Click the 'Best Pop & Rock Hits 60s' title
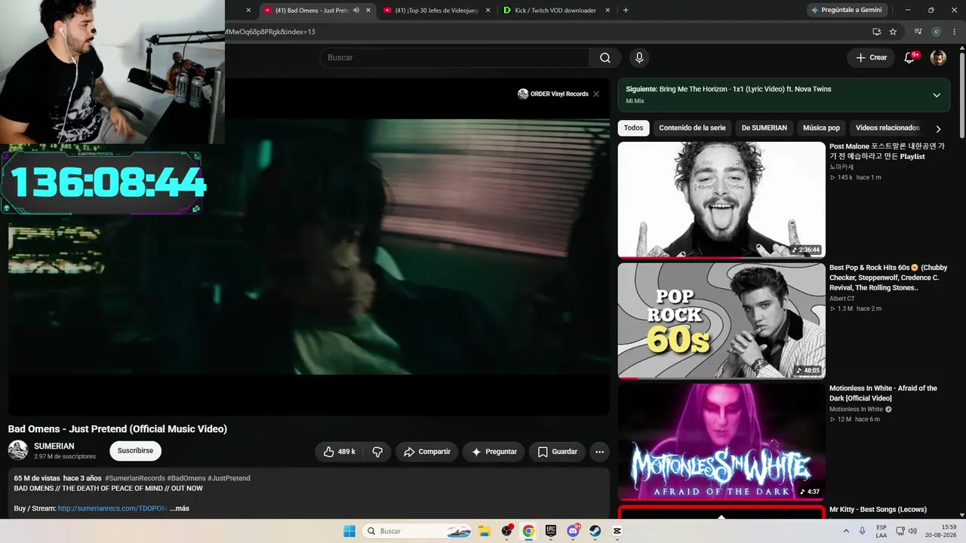 [888, 278]
